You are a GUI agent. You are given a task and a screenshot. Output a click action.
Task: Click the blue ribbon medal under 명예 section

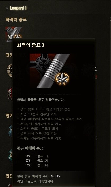[x=10, y=131]
